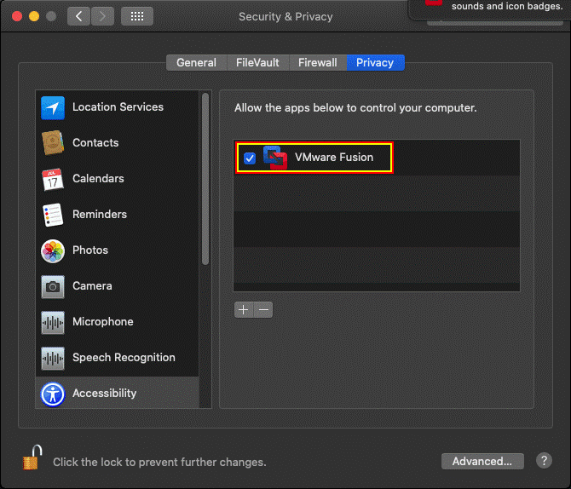Image resolution: width=571 pixels, height=489 pixels.
Task: Click the Accessibility icon in sidebar
Action: click(x=53, y=394)
